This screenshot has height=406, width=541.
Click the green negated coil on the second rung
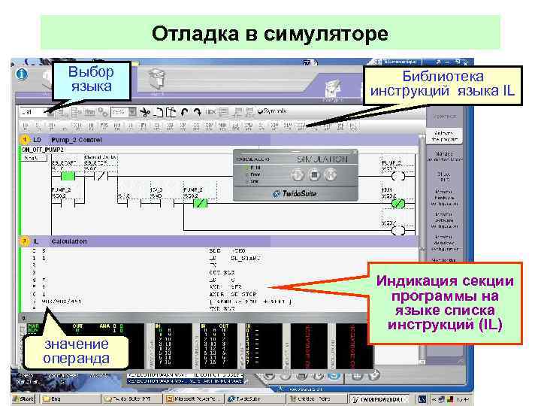coord(398,203)
